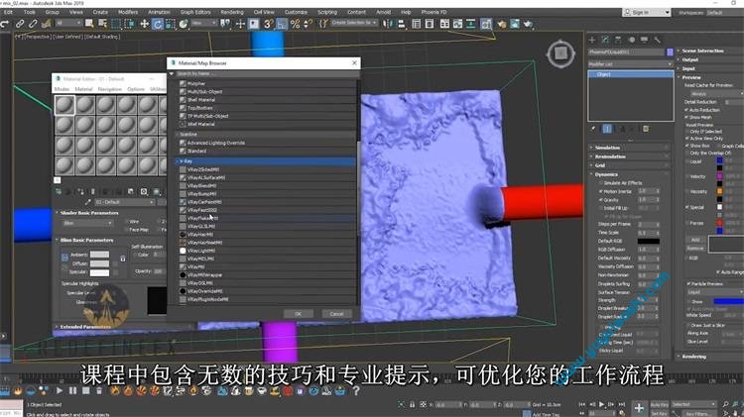
Task: Open the Modifier List dropdown
Action: coord(631,64)
